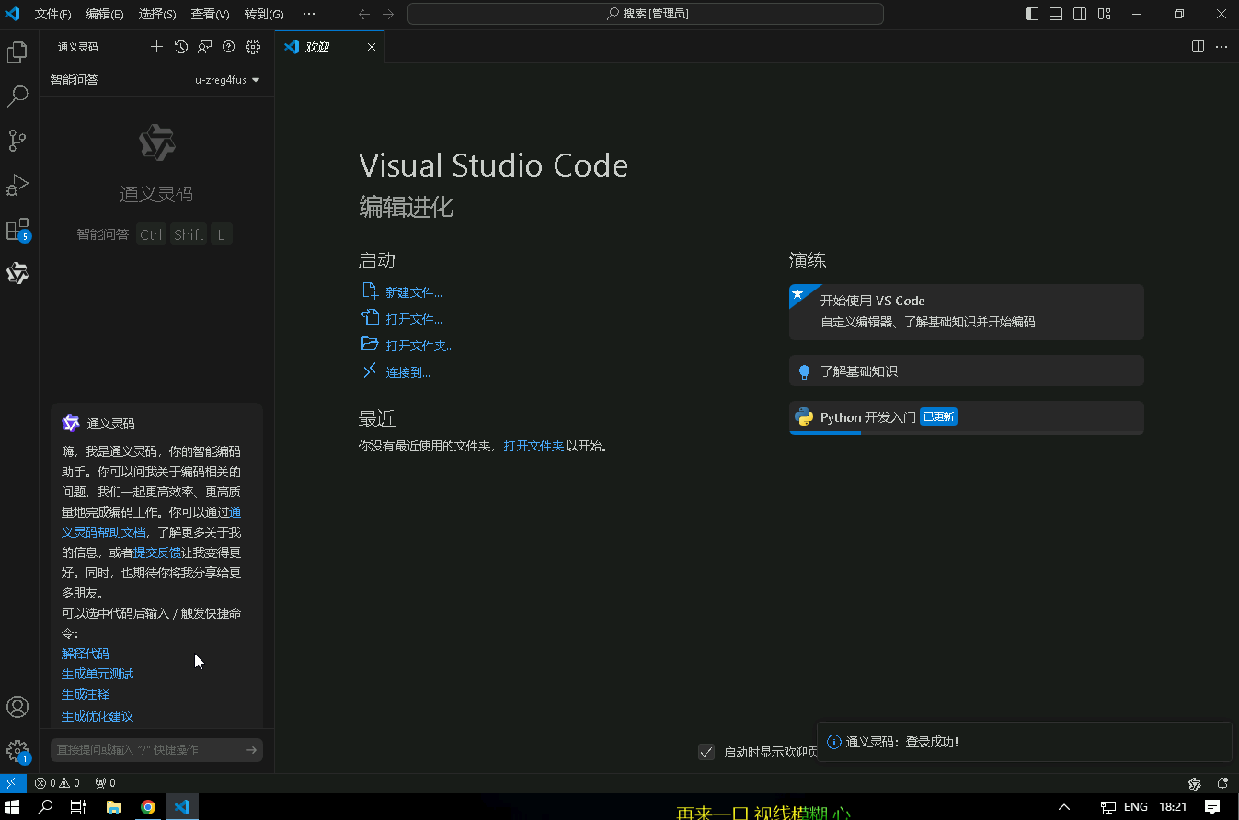
Task: Open Google Chrome from the taskbar
Action: click(x=148, y=807)
